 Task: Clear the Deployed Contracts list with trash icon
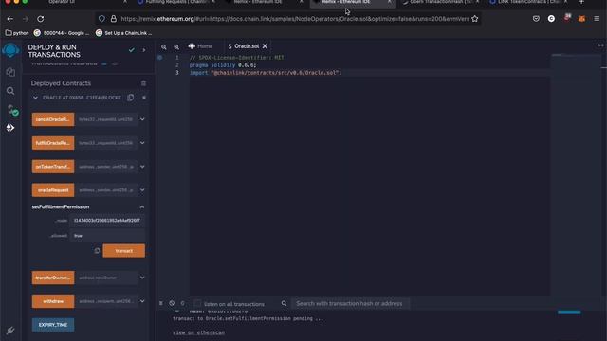tap(143, 83)
